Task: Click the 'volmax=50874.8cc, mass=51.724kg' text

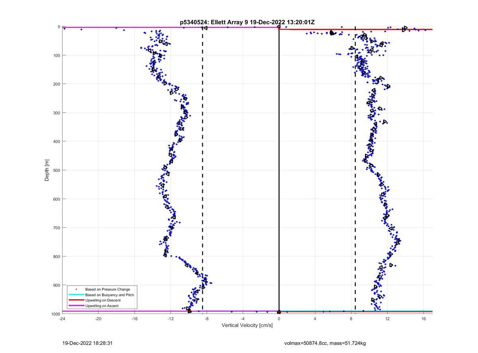Action: 325,343
